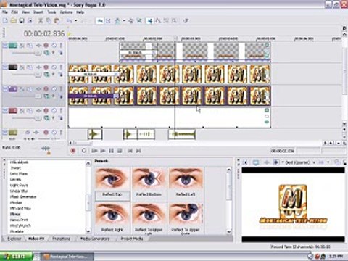The image size is (348, 261).
Task: Pause playback in the transport bar
Action: [x=111, y=151]
